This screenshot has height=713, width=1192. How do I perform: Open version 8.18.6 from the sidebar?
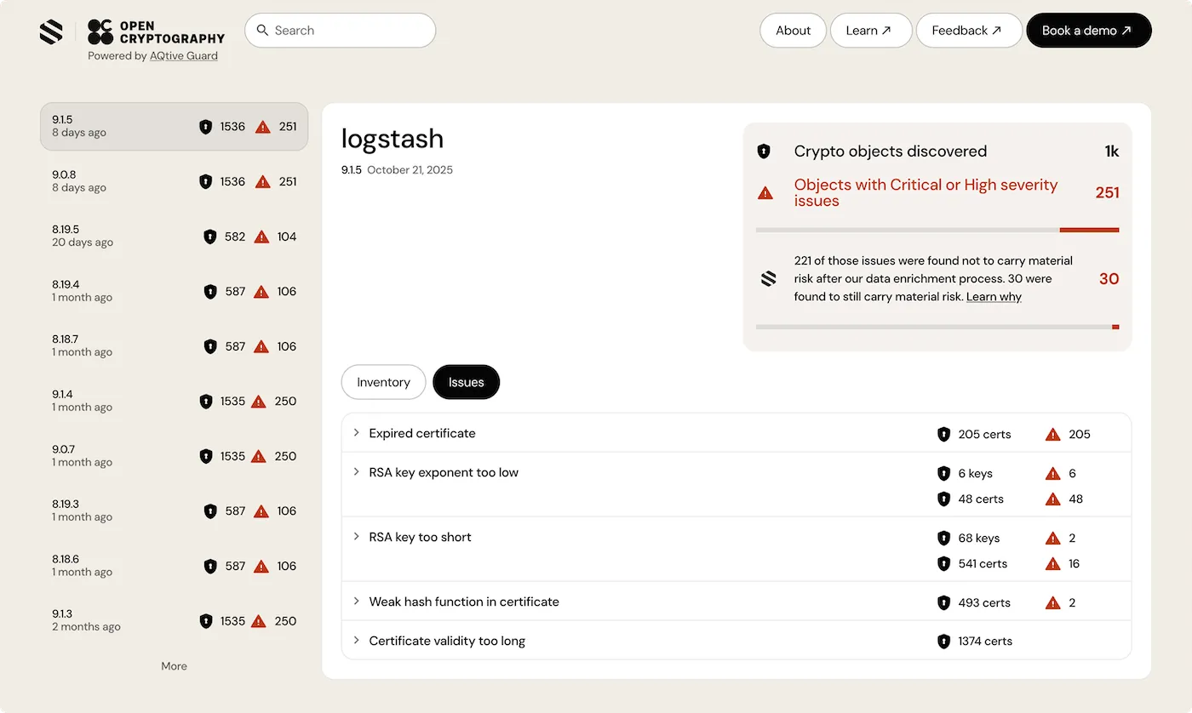[175, 566]
